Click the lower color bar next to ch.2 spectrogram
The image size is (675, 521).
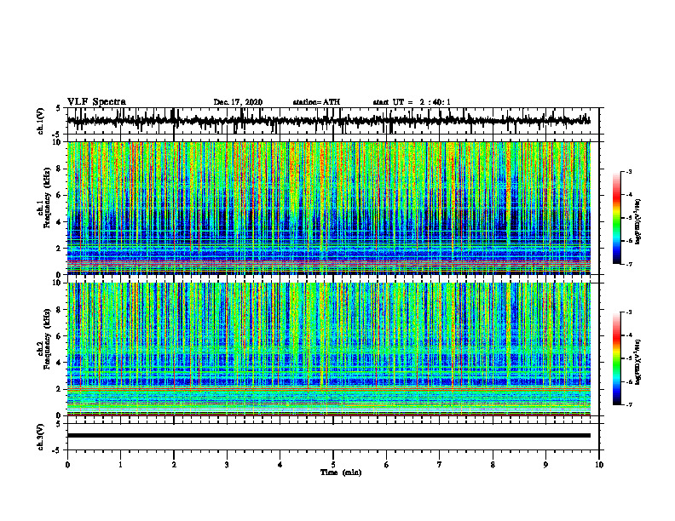pyautogui.click(x=616, y=358)
